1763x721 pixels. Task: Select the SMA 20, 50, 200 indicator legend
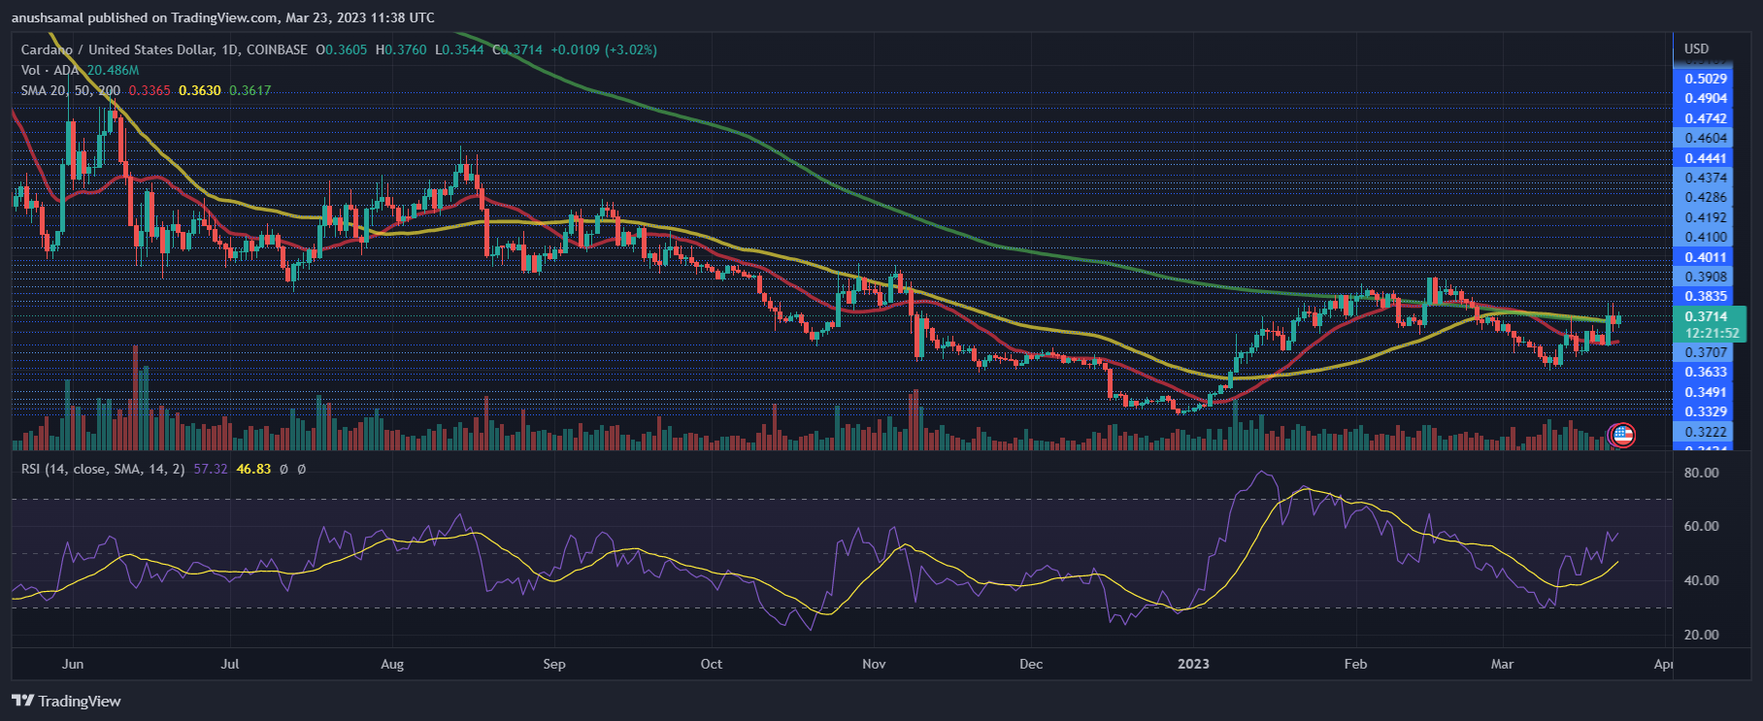tap(71, 90)
